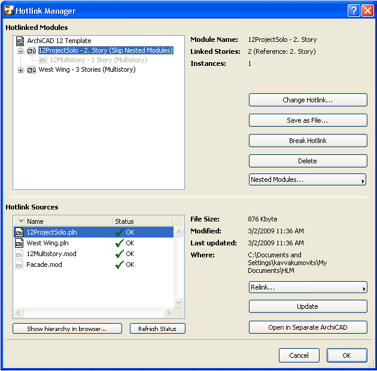Image resolution: width=377 pixels, height=371 pixels.
Task: Click scroll down arrow in sources list
Action: pos(178,302)
